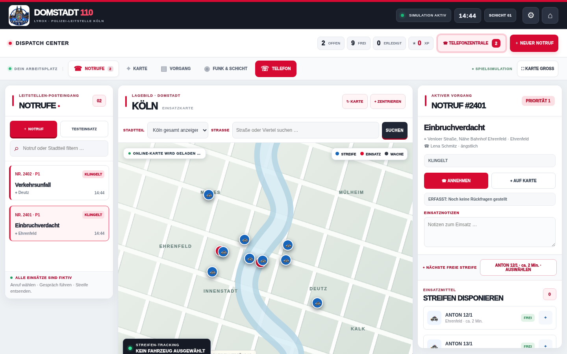The height and width of the screenshot is (354, 567).
Task: Click the 'ERFASST: Noch keine Rückfragen gestellt' line
Action: click(x=490, y=199)
